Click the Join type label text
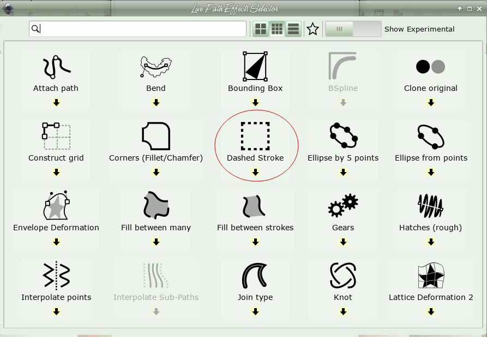This screenshot has height=337, width=487. tap(255, 297)
